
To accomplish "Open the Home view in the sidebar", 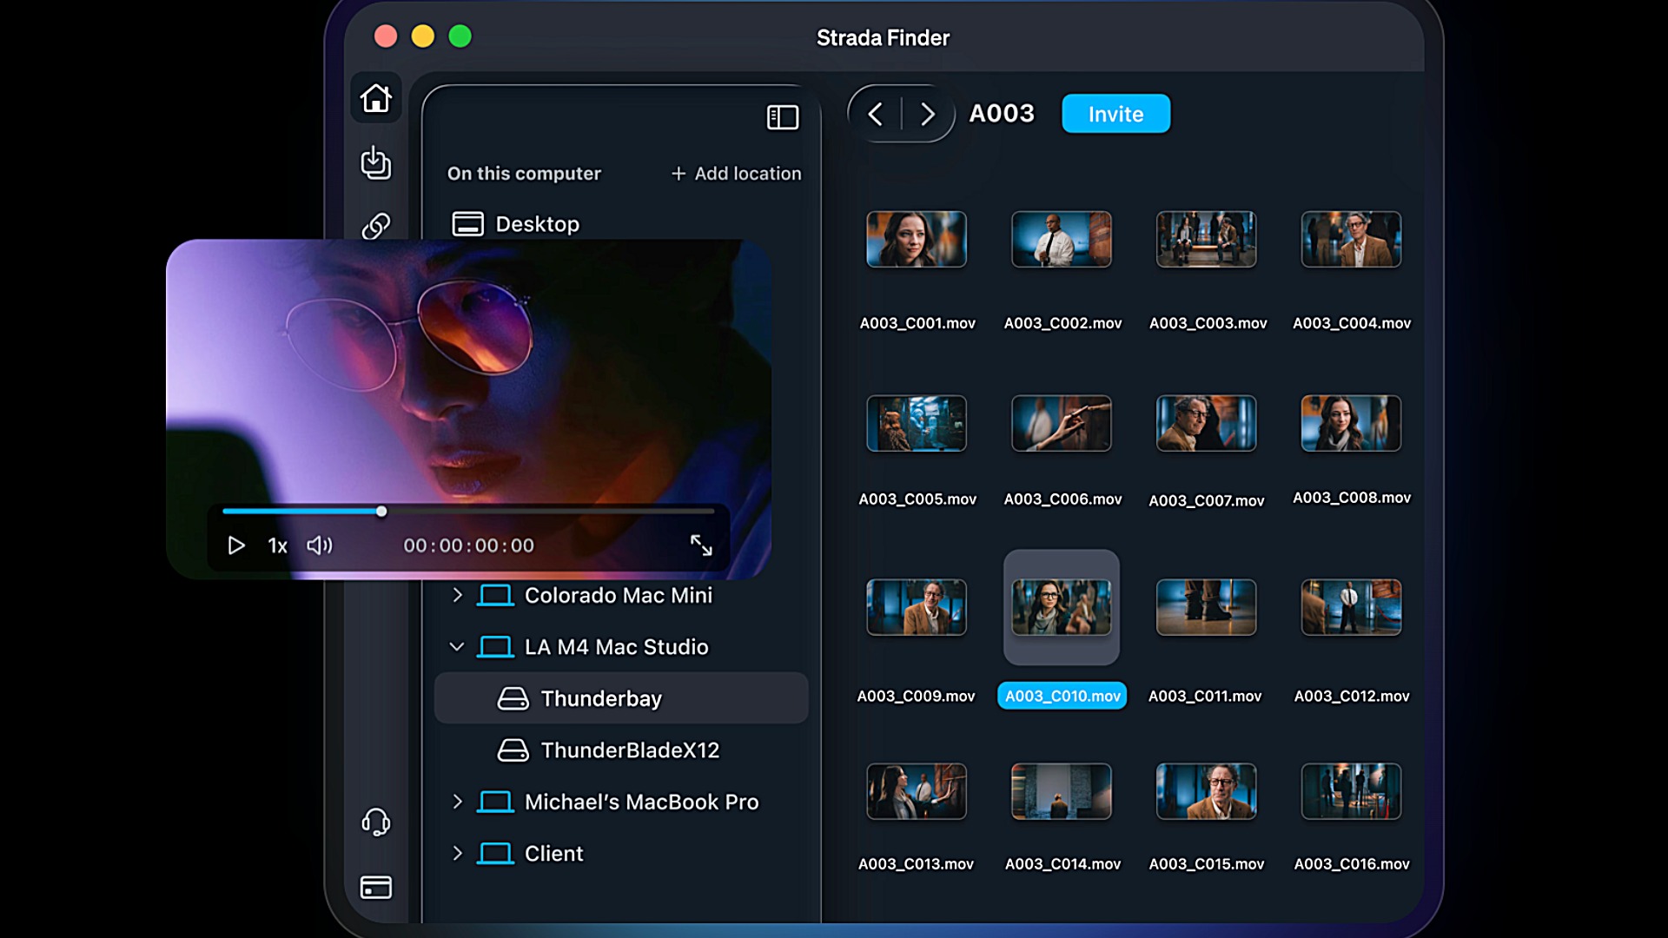I will (x=376, y=98).
